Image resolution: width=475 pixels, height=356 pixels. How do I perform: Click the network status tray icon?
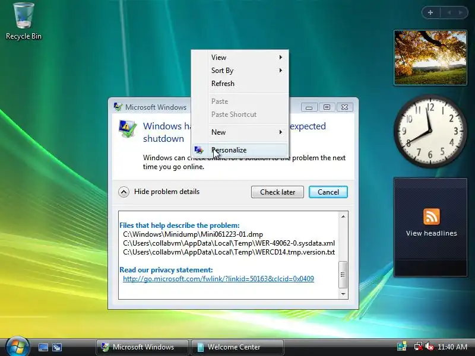pos(418,347)
